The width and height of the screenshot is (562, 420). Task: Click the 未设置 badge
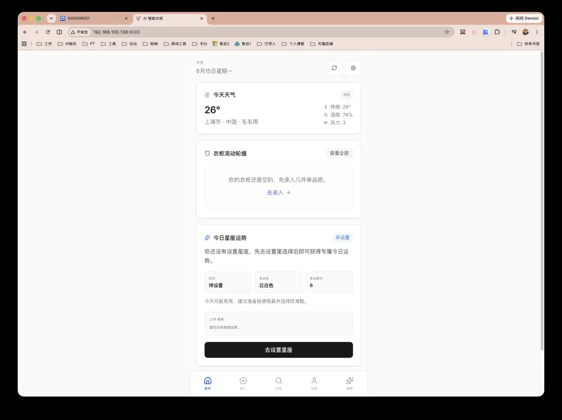click(x=342, y=238)
